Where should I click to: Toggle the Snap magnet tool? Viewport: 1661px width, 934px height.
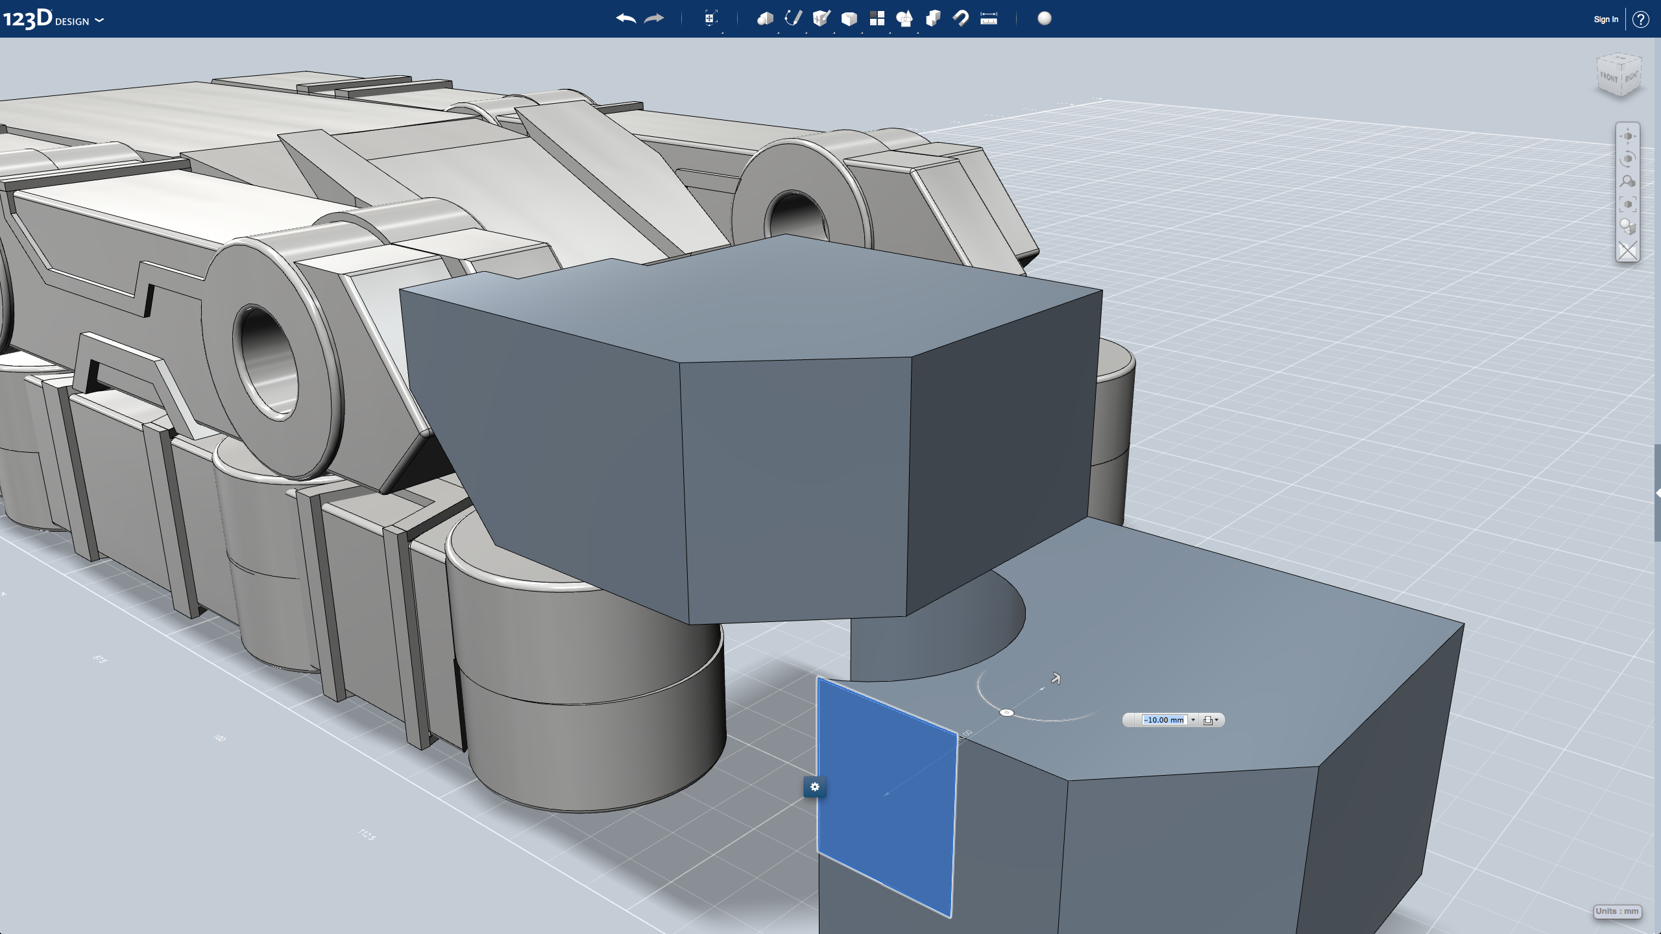pyautogui.click(x=961, y=19)
